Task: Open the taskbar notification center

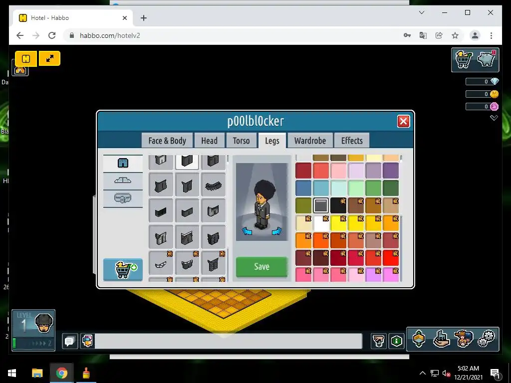Action: click(496, 374)
